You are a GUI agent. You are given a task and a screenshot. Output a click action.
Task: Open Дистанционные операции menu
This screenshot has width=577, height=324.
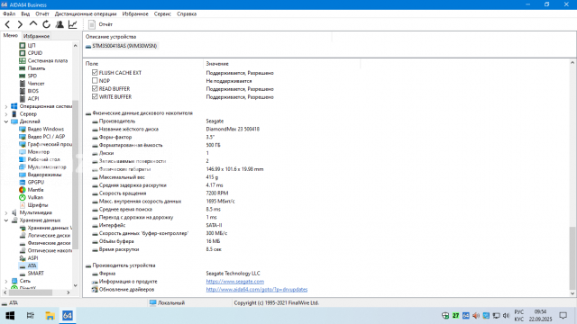pos(86,14)
